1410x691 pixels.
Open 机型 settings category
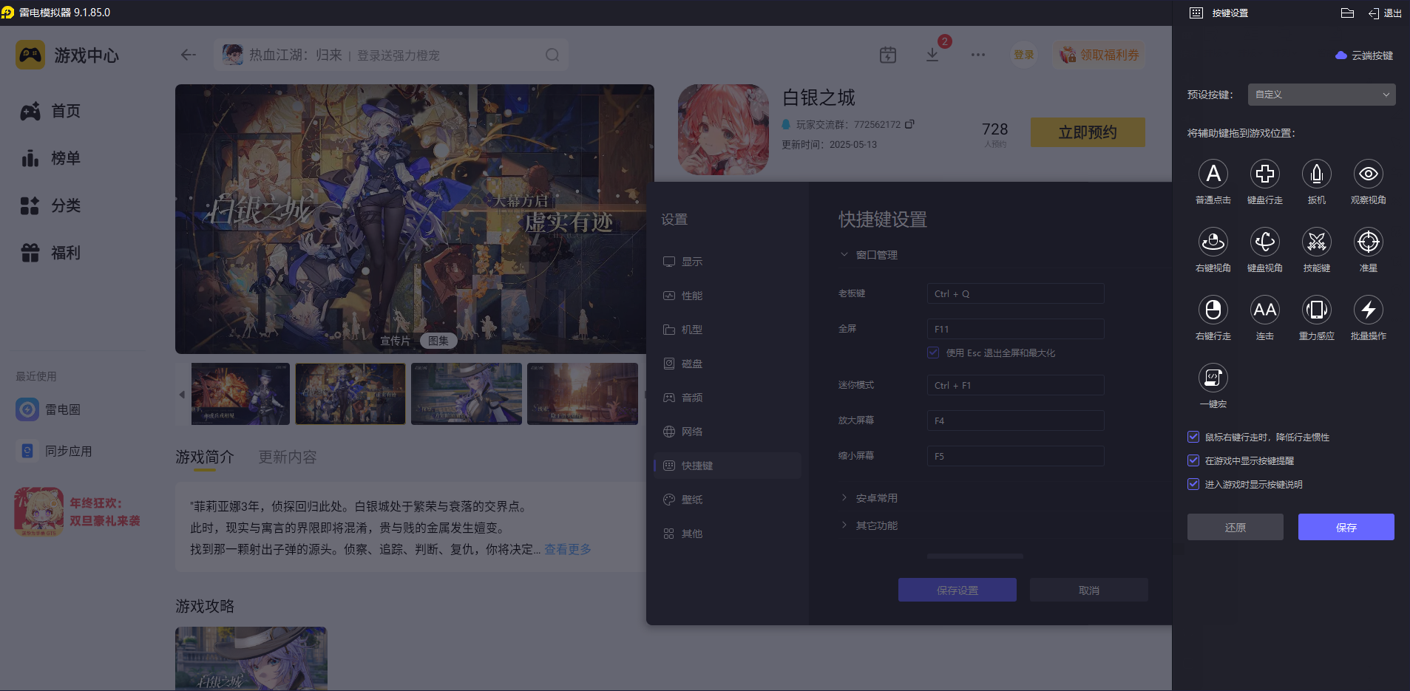point(728,330)
